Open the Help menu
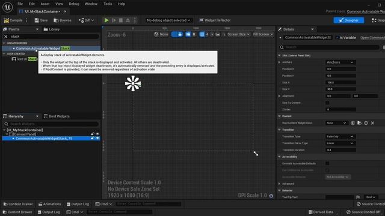The width and height of the screenshot is (385, 216). pyautogui.click(x=122, y=4)
